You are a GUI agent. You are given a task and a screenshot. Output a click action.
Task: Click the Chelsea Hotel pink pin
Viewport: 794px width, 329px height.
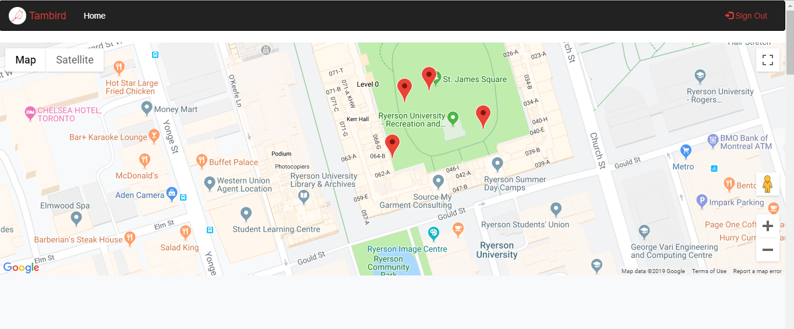click(x=30, y=113)
